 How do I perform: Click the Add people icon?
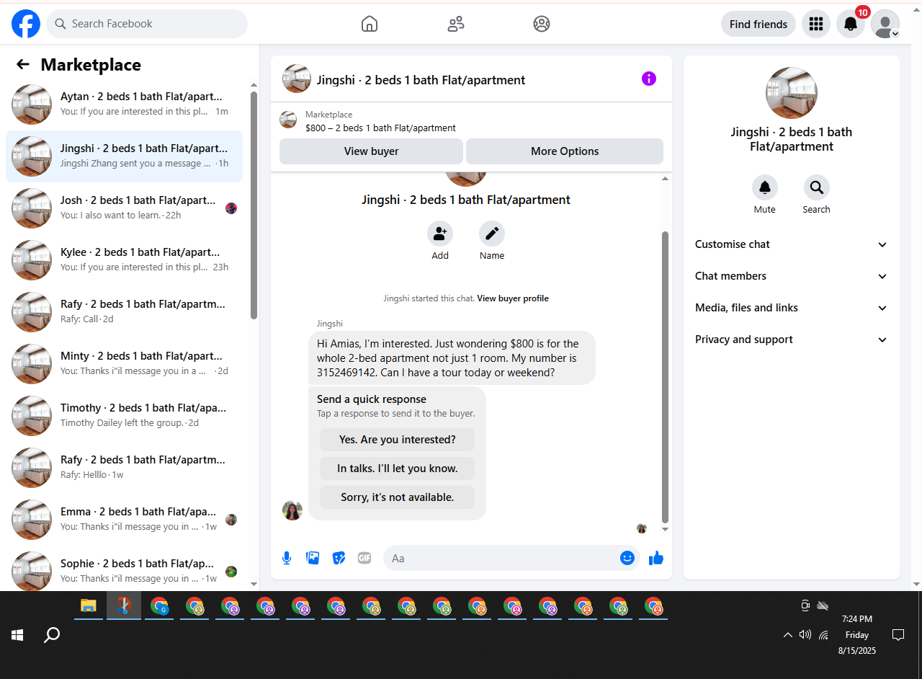click(440, 234)
